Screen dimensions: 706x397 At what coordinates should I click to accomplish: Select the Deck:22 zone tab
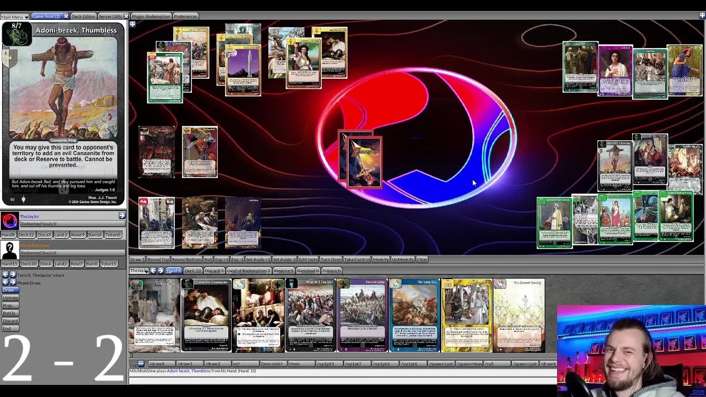pos(192,271)
